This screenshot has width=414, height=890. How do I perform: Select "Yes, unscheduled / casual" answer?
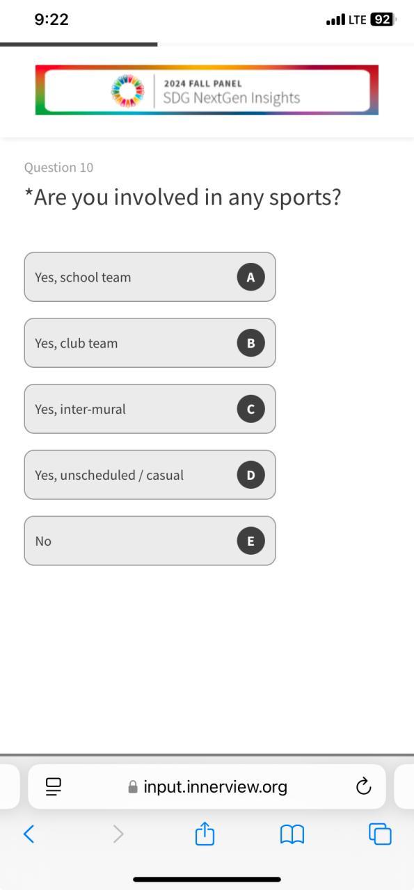coord(150,475)
